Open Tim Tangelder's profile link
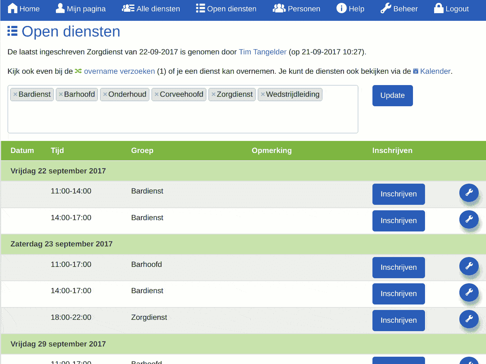Viewport: 486px width, 364px height. (x=263, y=52)
